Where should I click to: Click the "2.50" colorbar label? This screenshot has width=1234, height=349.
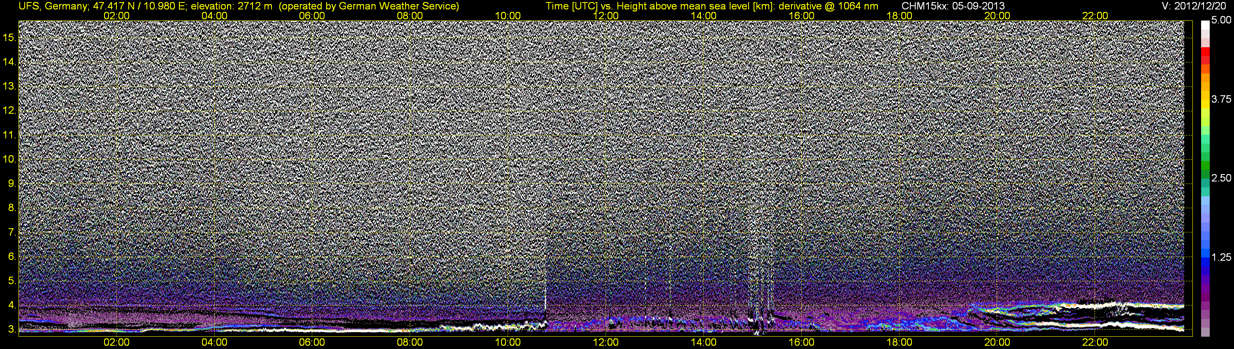(1222, 178)
